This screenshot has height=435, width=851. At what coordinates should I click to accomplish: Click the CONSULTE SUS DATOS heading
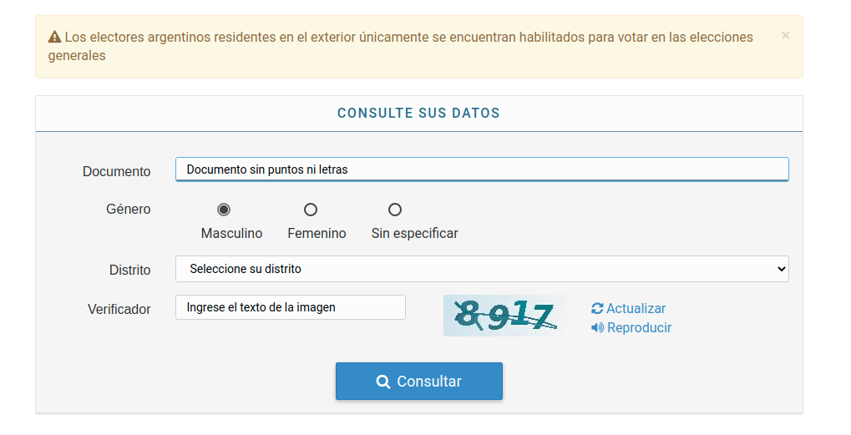pyautogui.click(x=418, y=113)
